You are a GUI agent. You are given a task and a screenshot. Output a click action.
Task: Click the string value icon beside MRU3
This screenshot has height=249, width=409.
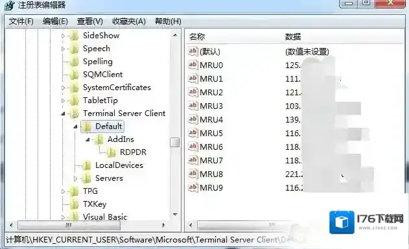[193, 106]
